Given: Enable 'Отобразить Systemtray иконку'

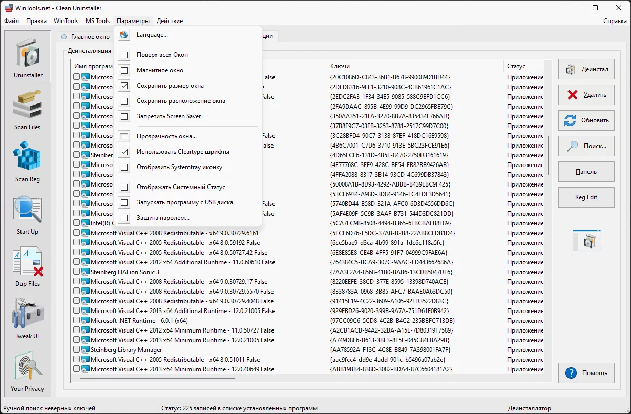Looking at the screenshot, I should point(124,167).
